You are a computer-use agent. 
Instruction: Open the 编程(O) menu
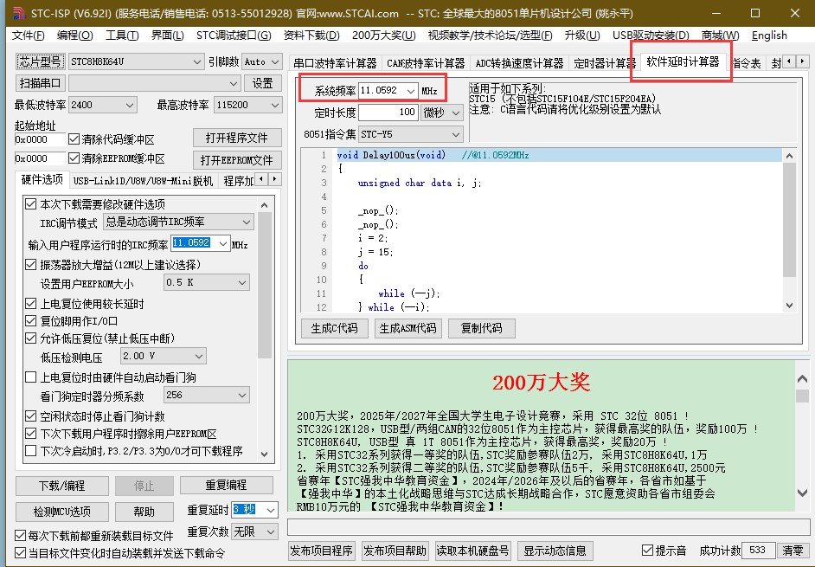[75, 35]
